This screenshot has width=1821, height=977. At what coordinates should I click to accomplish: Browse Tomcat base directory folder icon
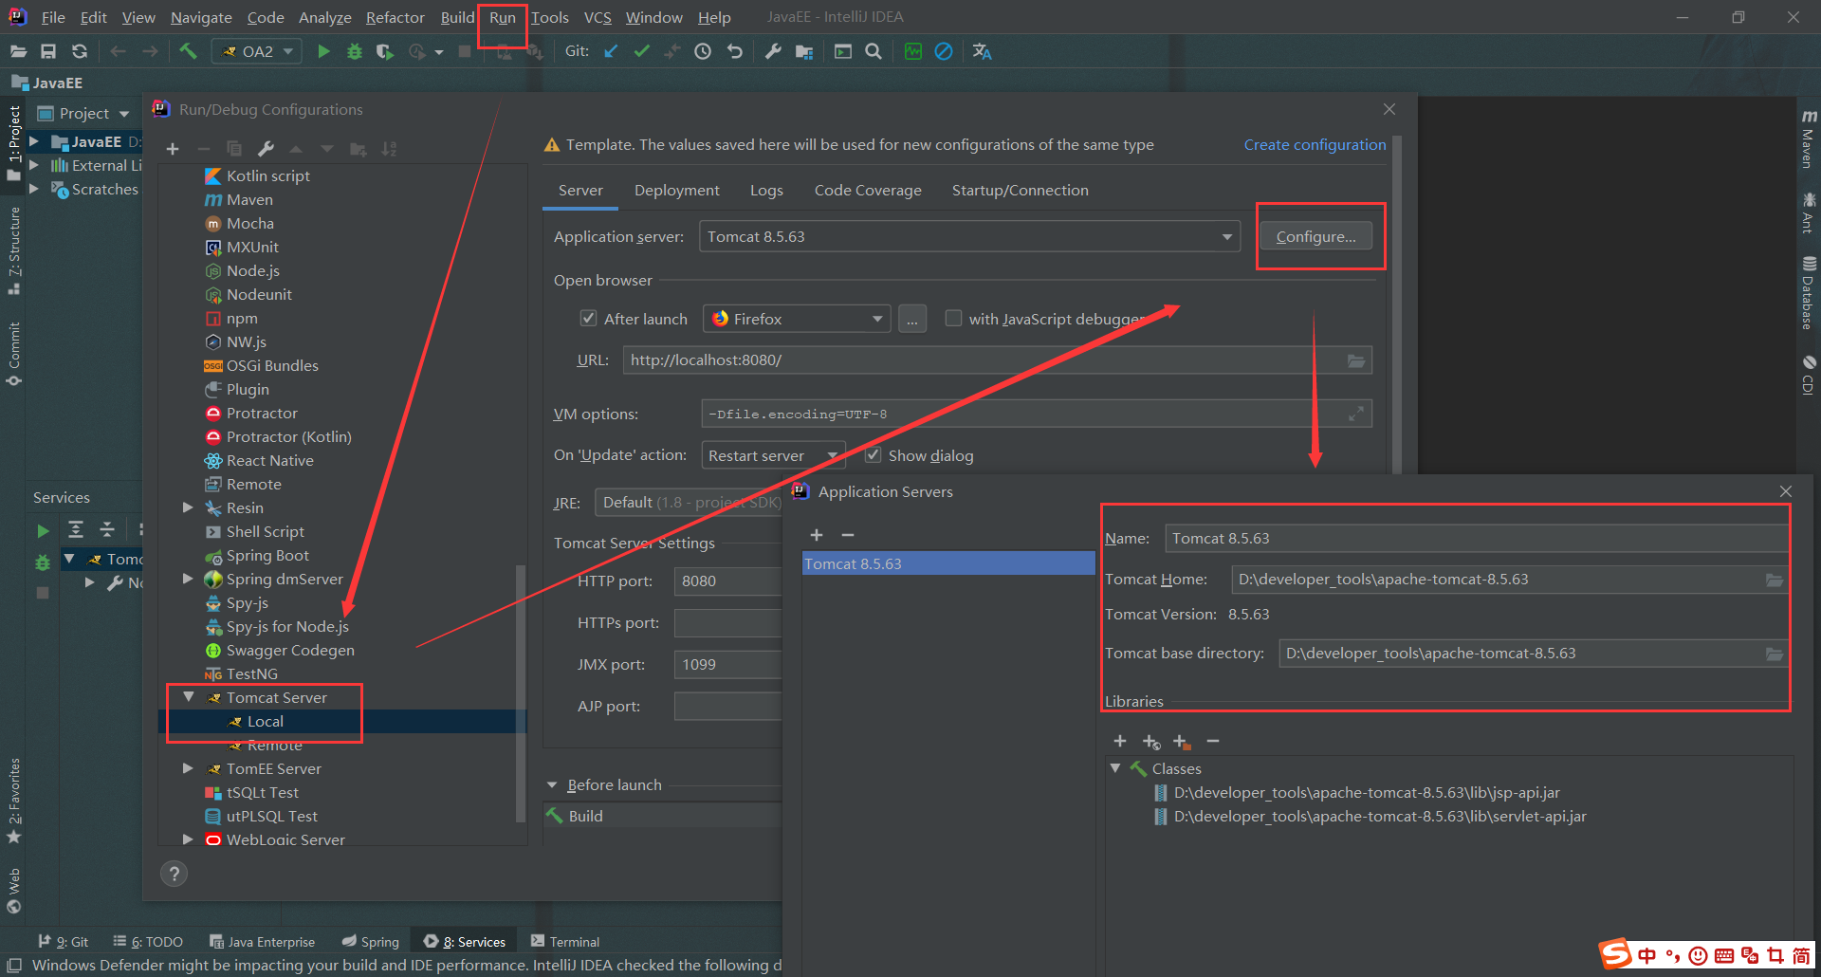[x=1775, y=654]
